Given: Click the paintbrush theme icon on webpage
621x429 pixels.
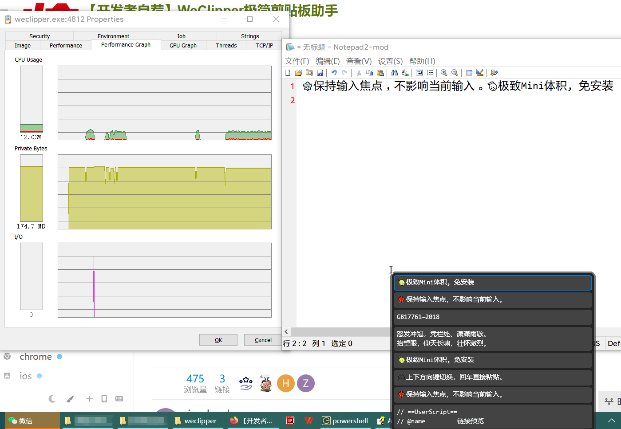Looking at the screenshot, I should pos(70,399).
